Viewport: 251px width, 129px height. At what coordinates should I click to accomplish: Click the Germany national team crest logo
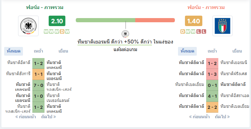(29, 26)
